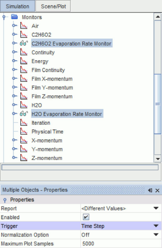Select the Air residual monitor icon
This screenshot has height=248, width=162.
24,26
